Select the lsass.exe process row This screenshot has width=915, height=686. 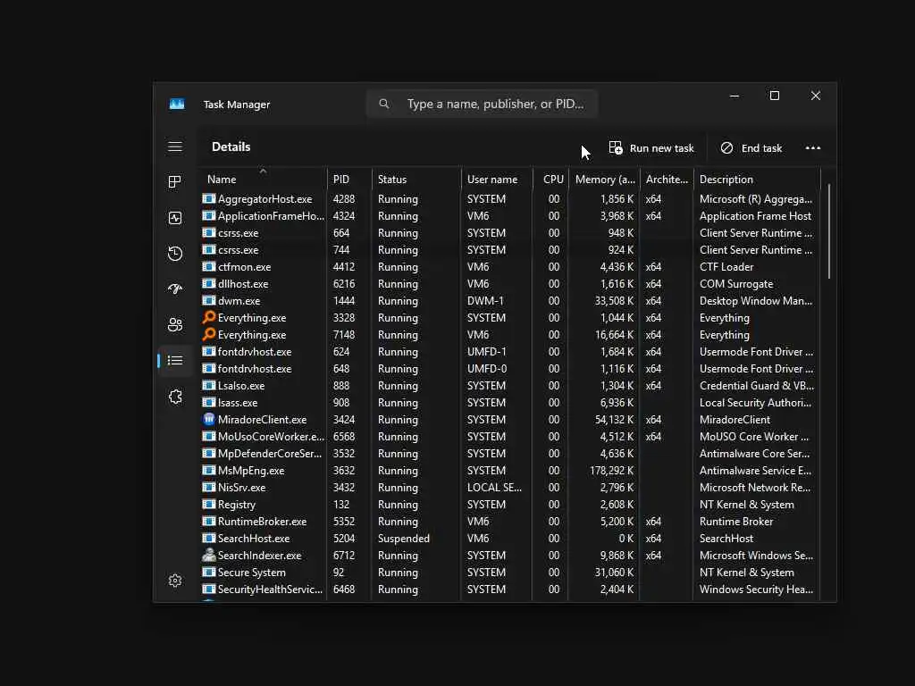(x=510, y=403)
